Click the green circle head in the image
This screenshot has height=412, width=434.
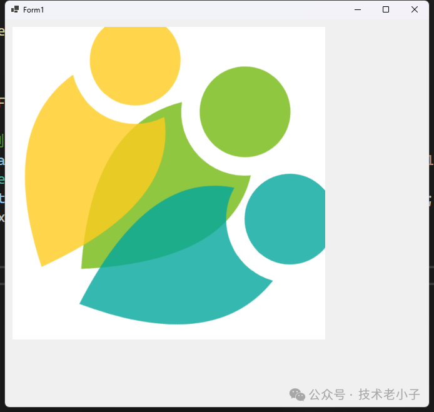245,111
